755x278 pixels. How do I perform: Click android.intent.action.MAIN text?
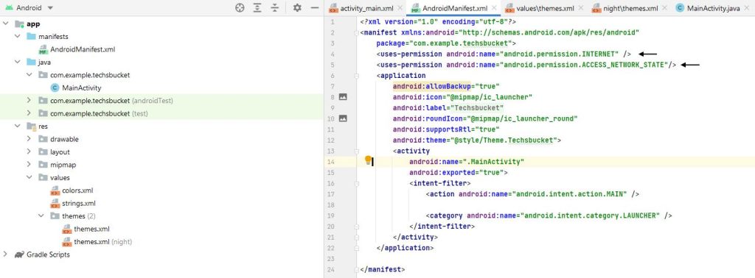(571, 194)
